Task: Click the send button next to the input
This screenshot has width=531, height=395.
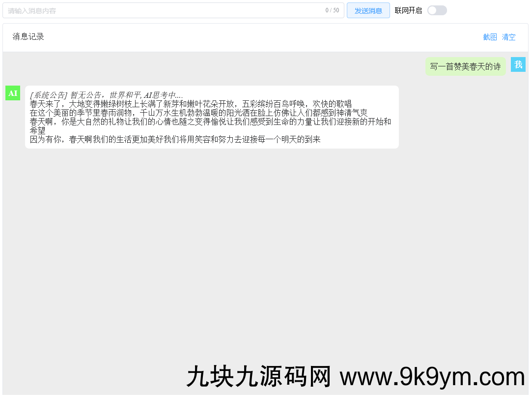Action: [x=368, y=10]
